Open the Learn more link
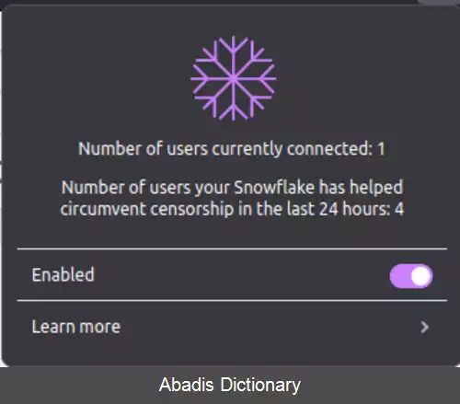 tap(76, 327)
